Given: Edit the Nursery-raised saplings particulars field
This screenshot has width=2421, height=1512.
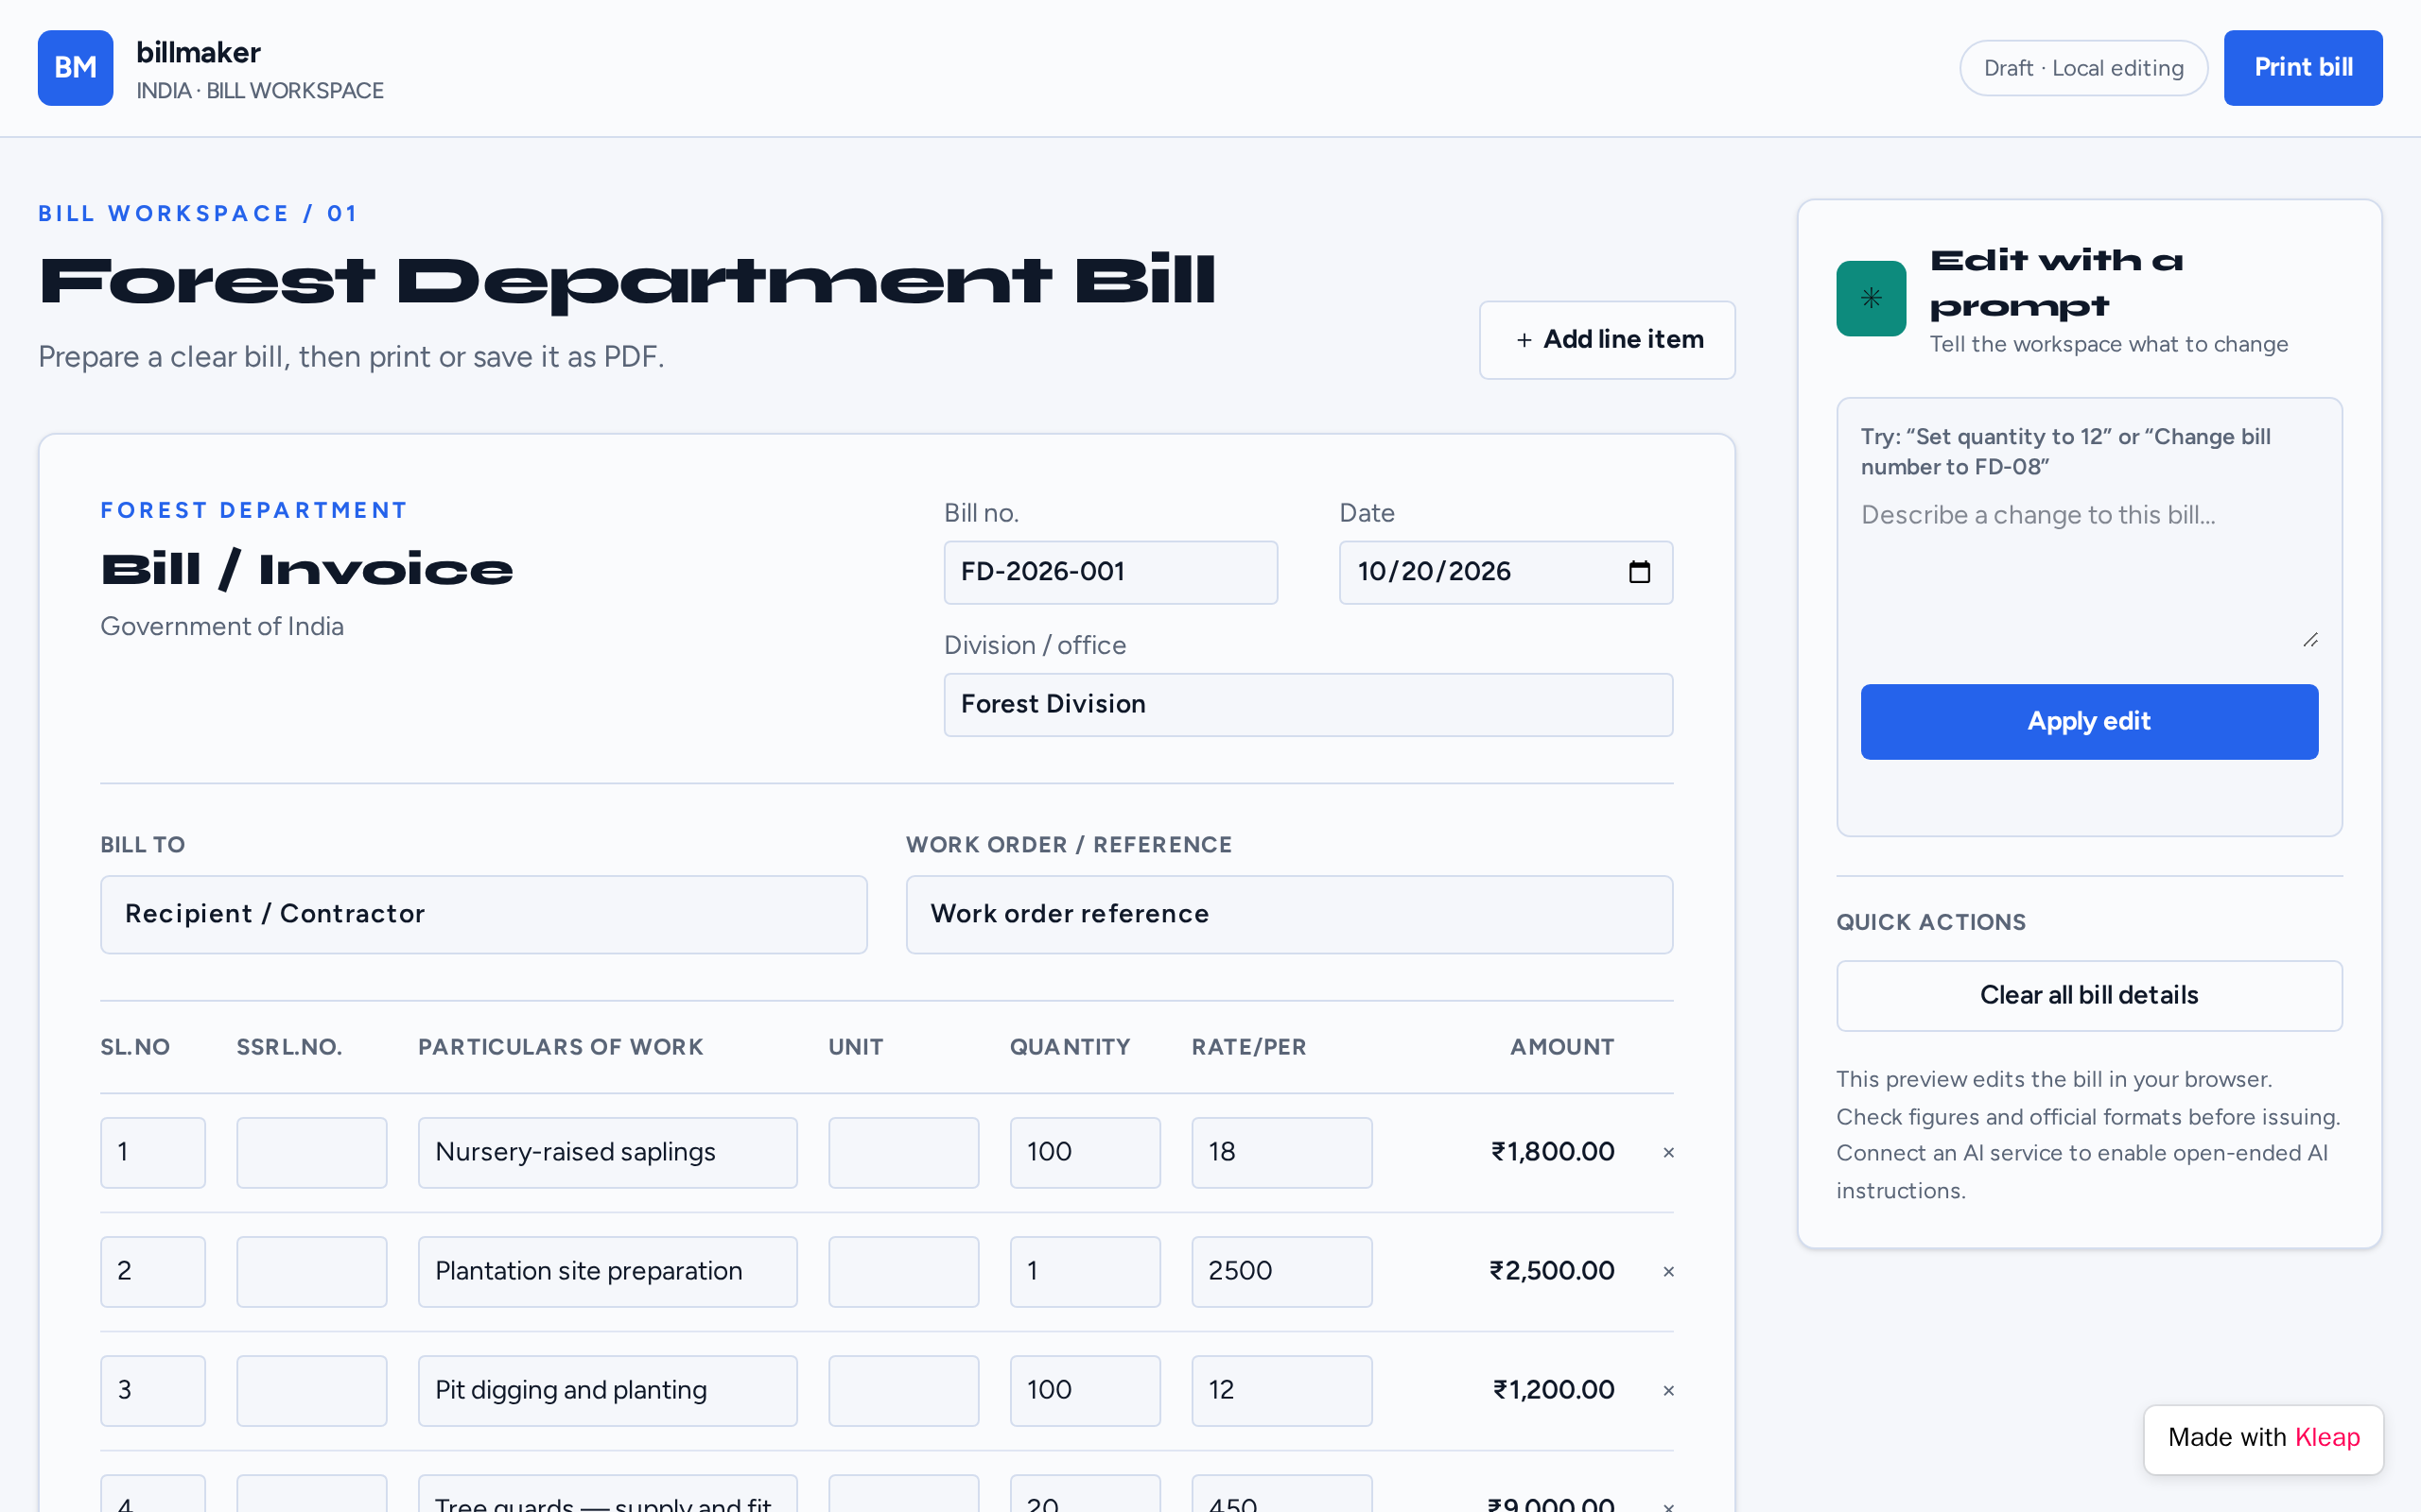Looking at the screenshot, I should coord(607,1153).
